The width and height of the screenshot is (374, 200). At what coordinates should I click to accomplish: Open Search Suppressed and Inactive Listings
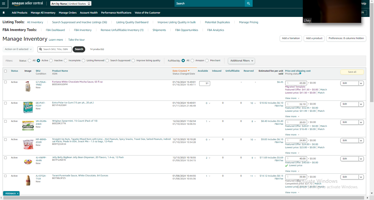(79, 22)
